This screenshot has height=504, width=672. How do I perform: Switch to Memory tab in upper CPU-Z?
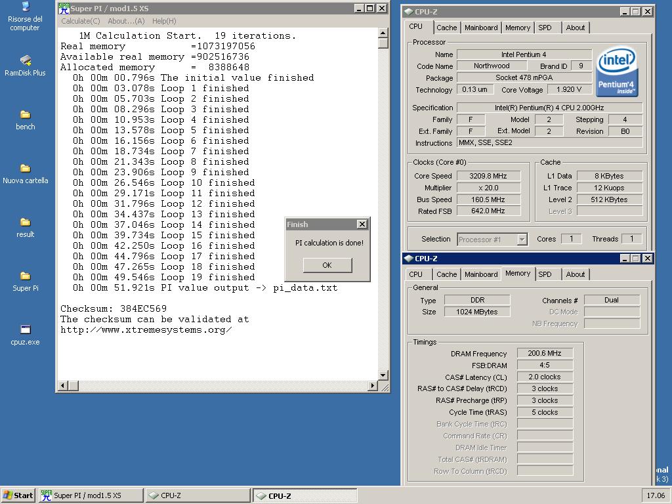click(x=517, y=28)
